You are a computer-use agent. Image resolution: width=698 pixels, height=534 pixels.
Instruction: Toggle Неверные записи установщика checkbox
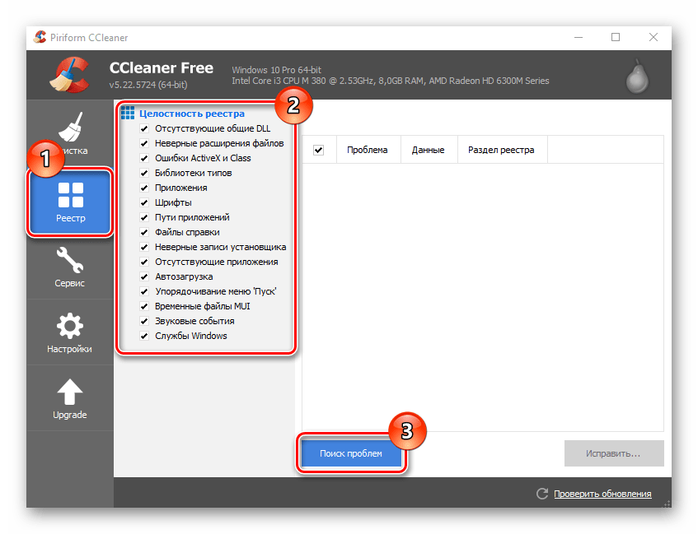coord(144,247)
